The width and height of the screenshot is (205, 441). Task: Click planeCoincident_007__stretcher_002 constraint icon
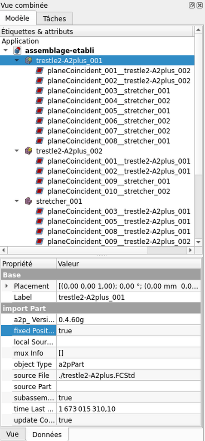[x=40, y=131]
